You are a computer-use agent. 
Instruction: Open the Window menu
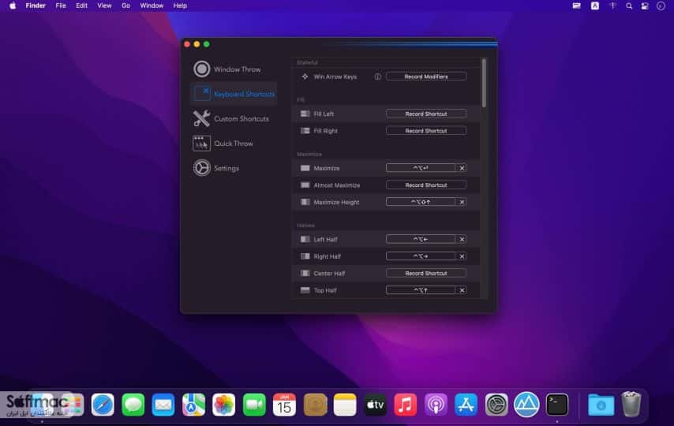pos(152,6)
